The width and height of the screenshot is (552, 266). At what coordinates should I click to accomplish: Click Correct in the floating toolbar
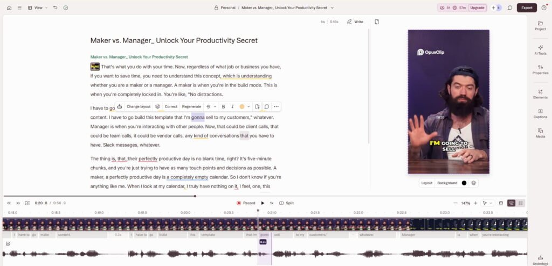[171, 106]
